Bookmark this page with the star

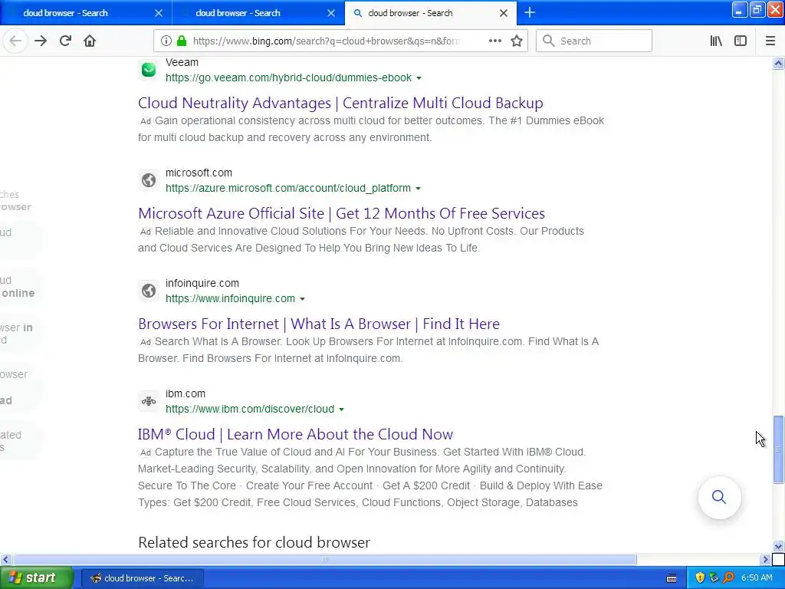(517, 41)
